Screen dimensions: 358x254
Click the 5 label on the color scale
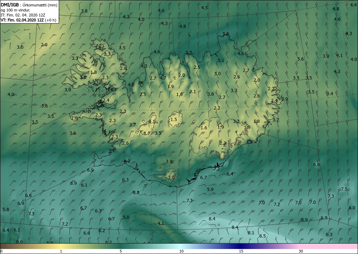[121, 251]
